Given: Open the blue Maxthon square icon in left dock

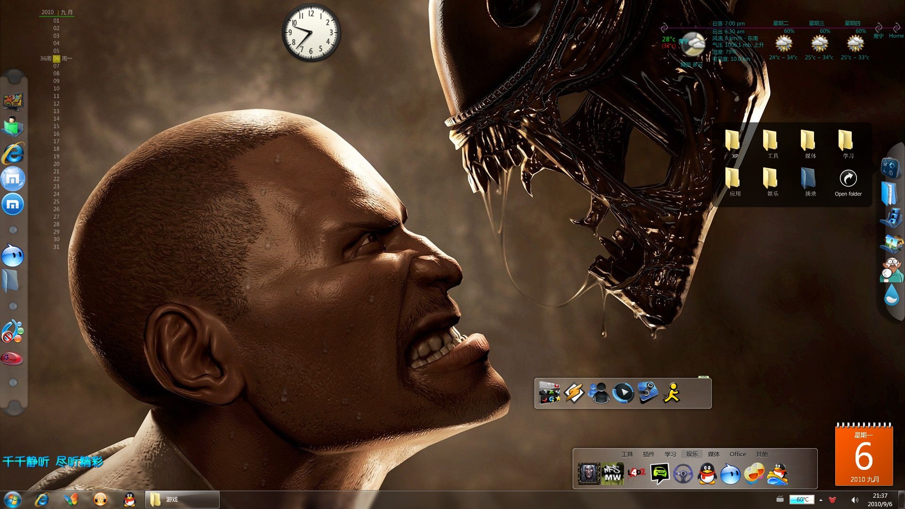Looking at the screenshot, I should [x=13, y=204].
